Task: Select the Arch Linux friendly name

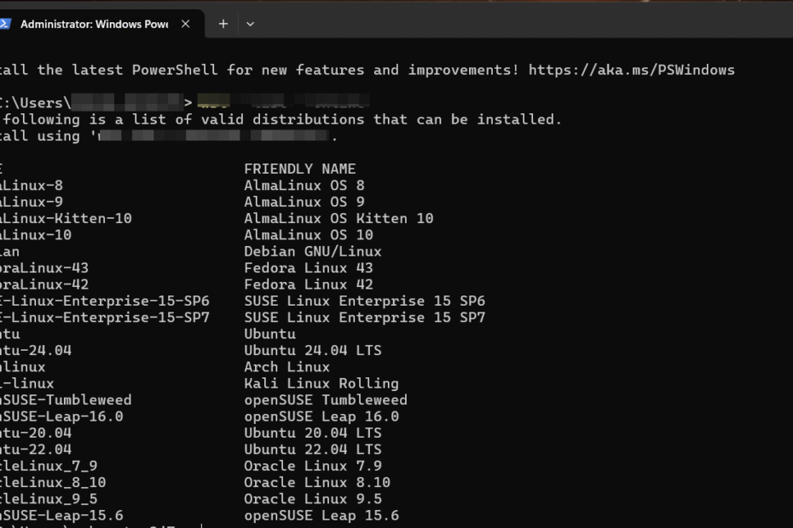Action: (x=287, y=366)
